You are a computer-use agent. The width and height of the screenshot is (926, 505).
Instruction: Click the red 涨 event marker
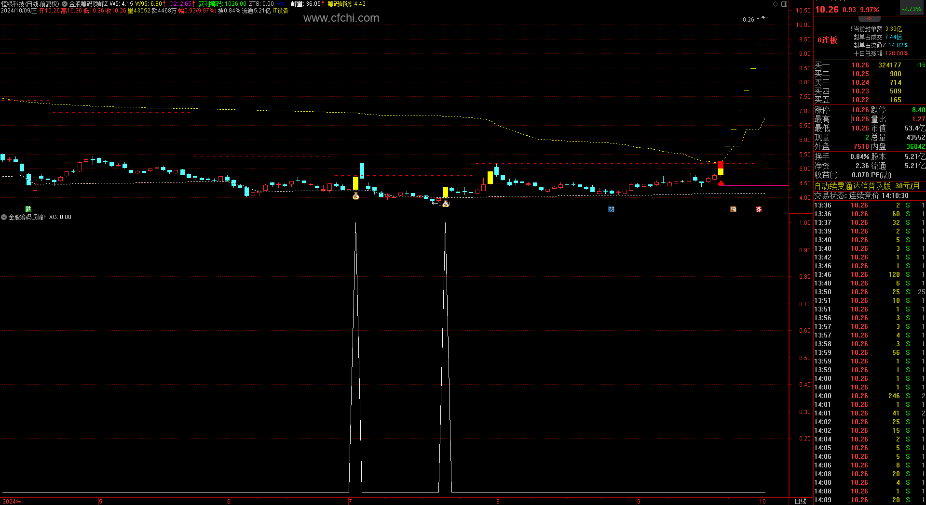pos(759,209)
